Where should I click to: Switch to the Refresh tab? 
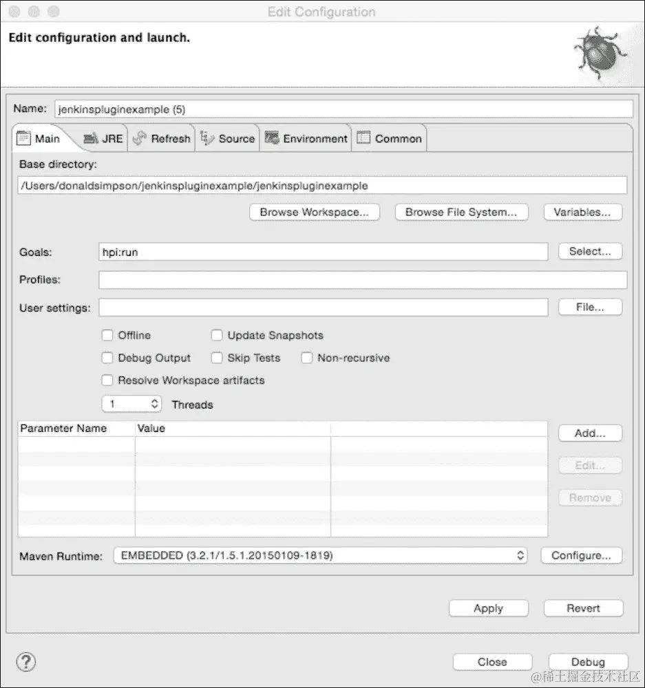[x=162, y=139]
